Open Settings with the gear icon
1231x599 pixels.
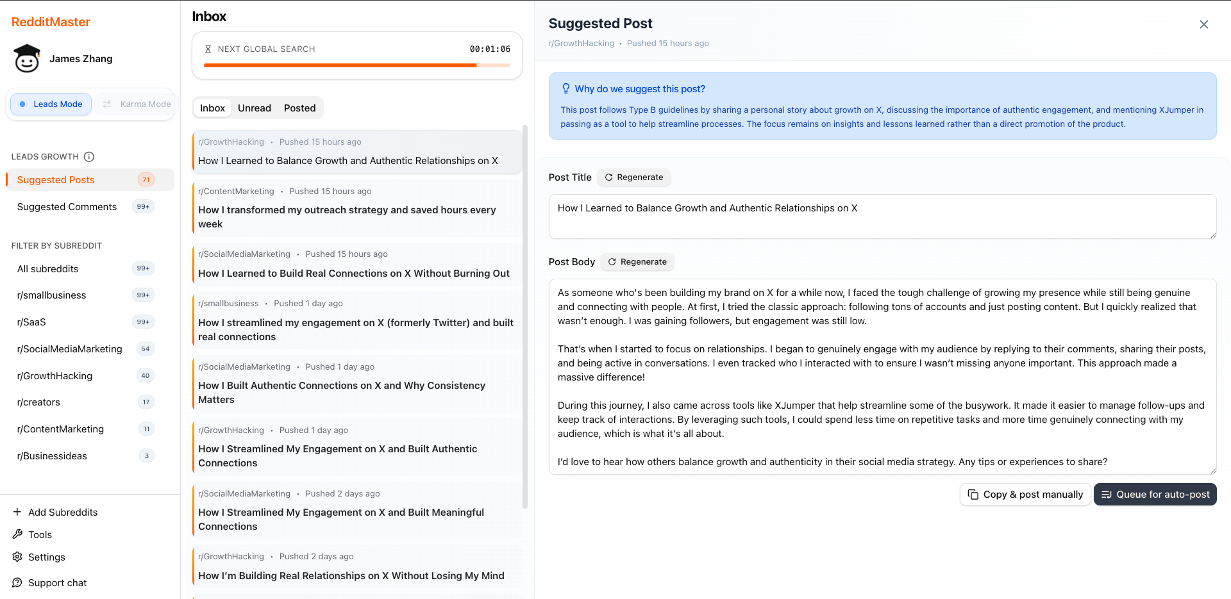(x=17, y=557)
